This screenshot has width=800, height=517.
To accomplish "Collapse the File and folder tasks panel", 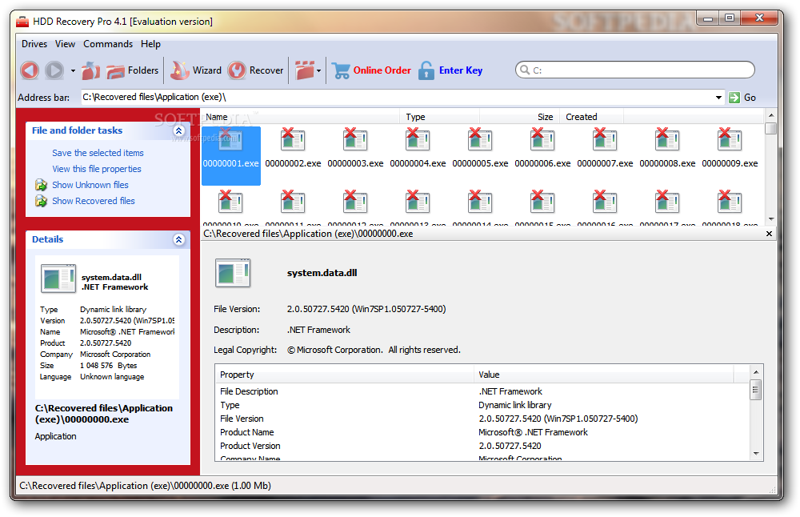I will (178, 130).
